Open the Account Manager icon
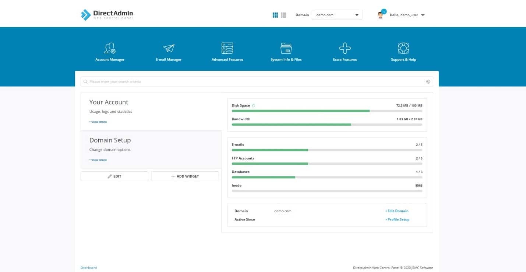This screenshot has width=526, height=272. 110,48
